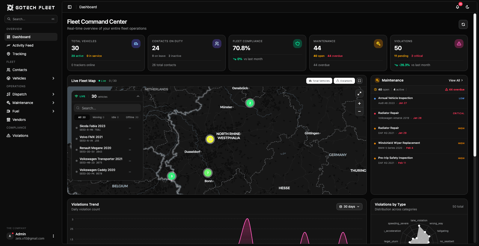Image resolution: width=479 pixels, height=246 pixels.
Task: Click View All maintenance link
Action: [x=456, y=80]
